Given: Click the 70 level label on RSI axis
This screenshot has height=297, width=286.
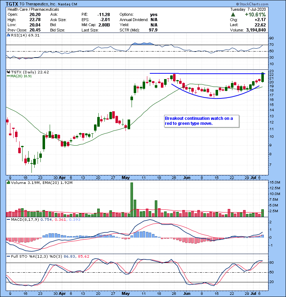Looking at the screenshot, I should click(272, 45).
